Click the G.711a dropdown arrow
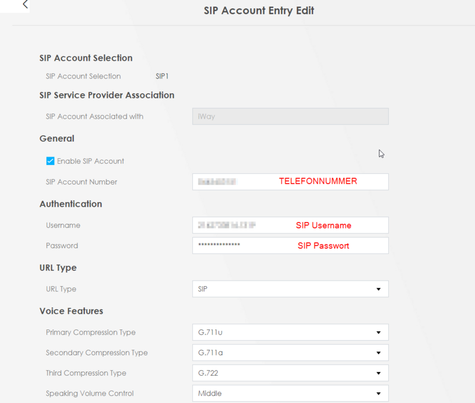The width and height of the screenshot is (475, 403). [378, 353]
